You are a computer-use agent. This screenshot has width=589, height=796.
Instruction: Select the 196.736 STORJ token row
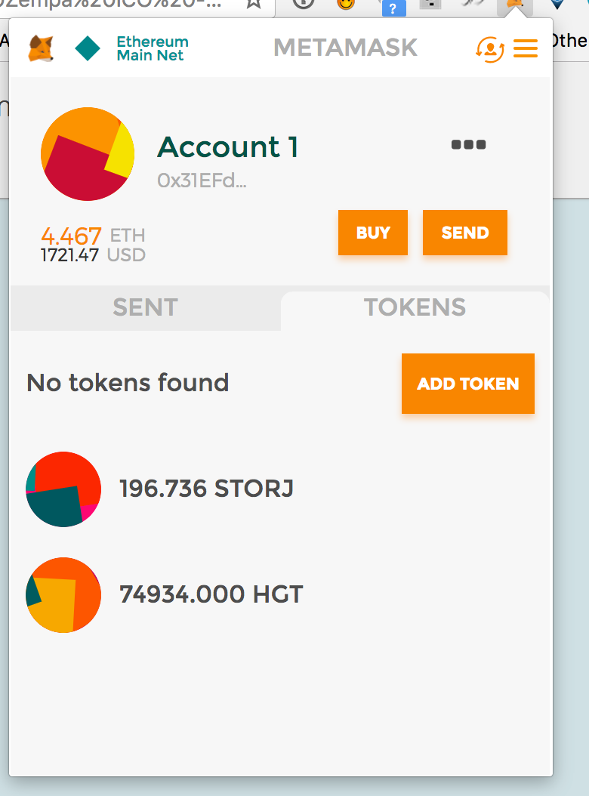coord(280,489)
